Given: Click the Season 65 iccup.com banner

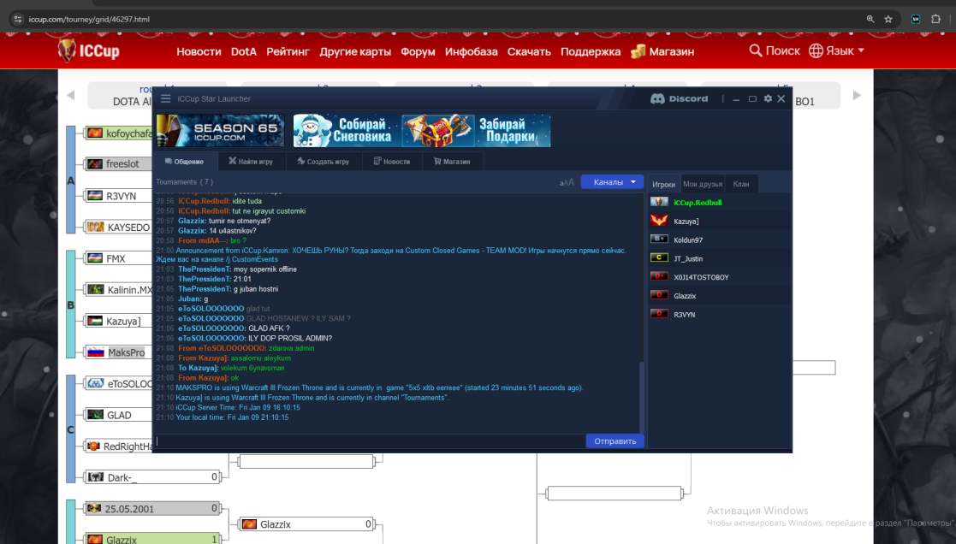Looking at the screenshot, I should [220, 130].
